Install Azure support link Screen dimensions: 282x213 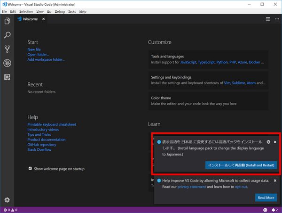tap(243, 62)
